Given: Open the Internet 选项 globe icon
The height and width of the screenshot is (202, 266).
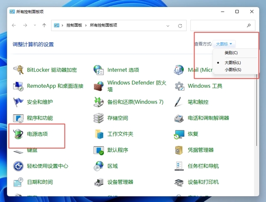Looking at the screenshot, I should click(x=99, y=70).
